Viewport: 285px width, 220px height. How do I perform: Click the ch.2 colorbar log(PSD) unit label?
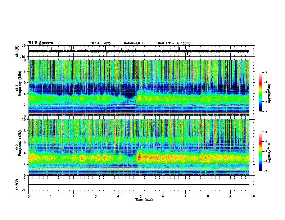270,153
